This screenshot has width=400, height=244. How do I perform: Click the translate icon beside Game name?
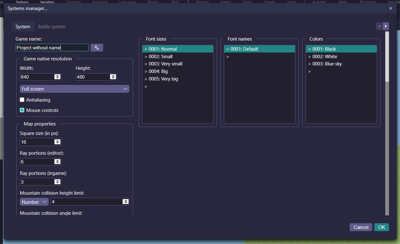pos(97,48)
